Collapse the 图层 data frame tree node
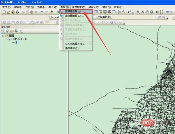Screen dimensions: 175x134 pyautogui.click(x=3, y=36)
